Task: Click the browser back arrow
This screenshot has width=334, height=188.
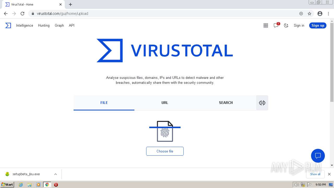Action: pyautogui.click(x=6, y=14)
